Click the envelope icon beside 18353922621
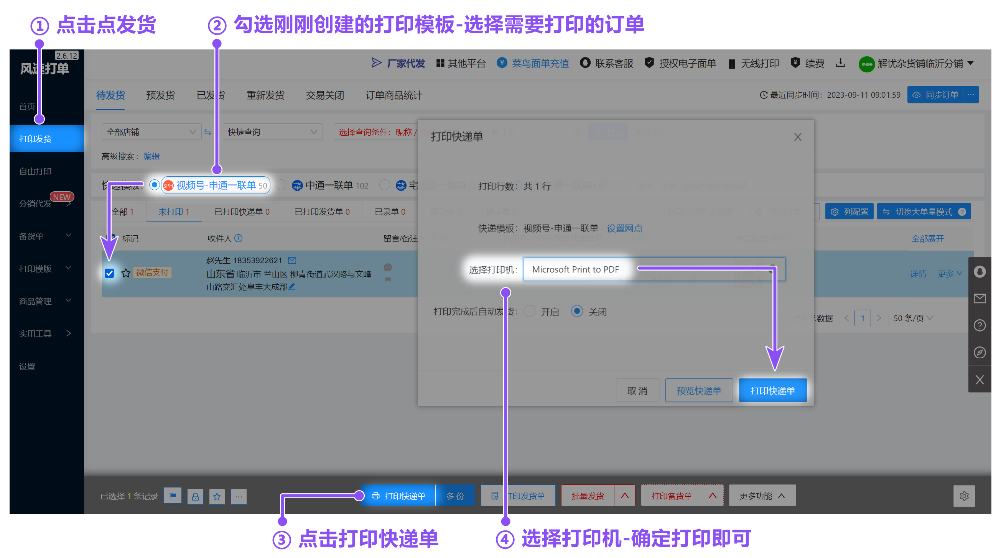The height and width of the screenshot is (558, 1001). coord(292,260)
